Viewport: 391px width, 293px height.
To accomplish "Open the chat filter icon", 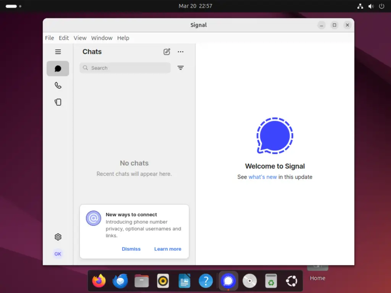I will coord(180,68).
